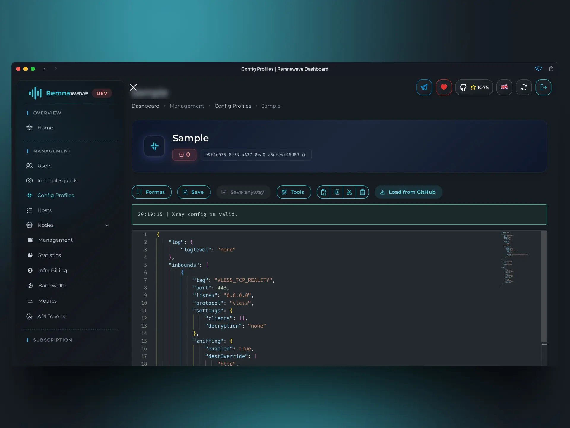The width and height of the screenshot is (570, 428).
Task: Open the Telegram icon in the top bar
Action: [424, 87]
